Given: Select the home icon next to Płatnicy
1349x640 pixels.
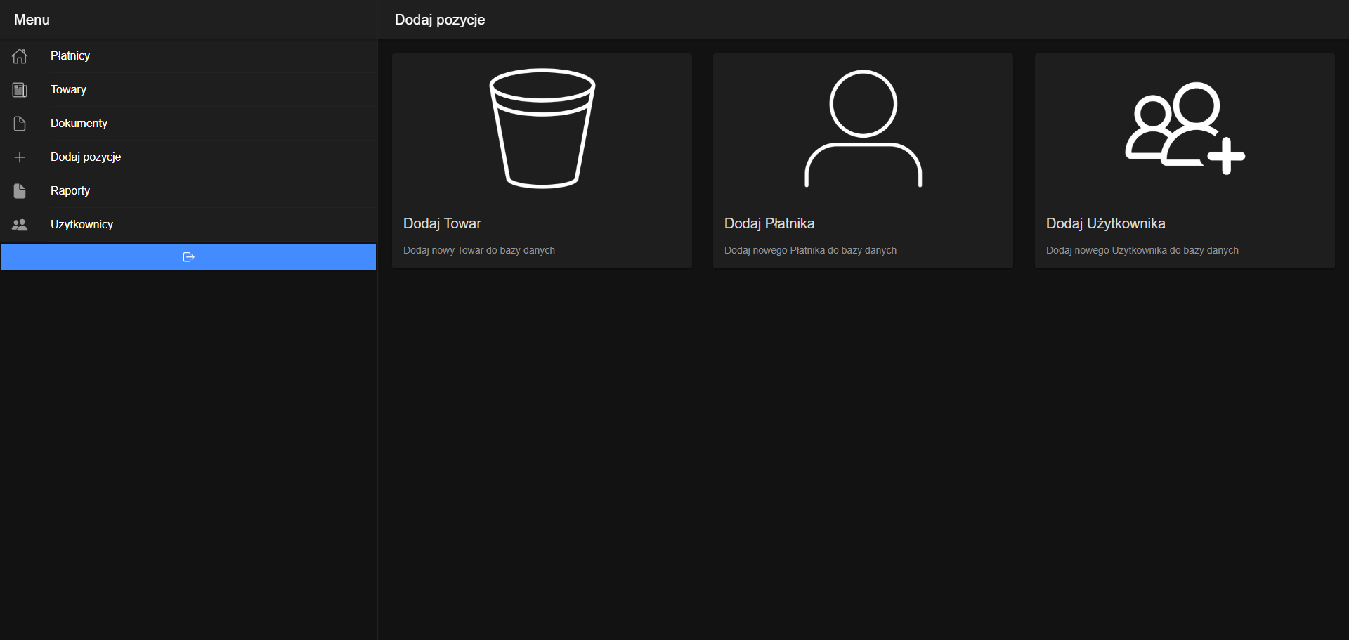Looking at the screenshot, I should tap(19, 56).
